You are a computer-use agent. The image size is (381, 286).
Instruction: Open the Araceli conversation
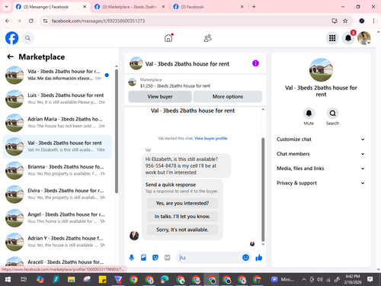tap(57, 262)
